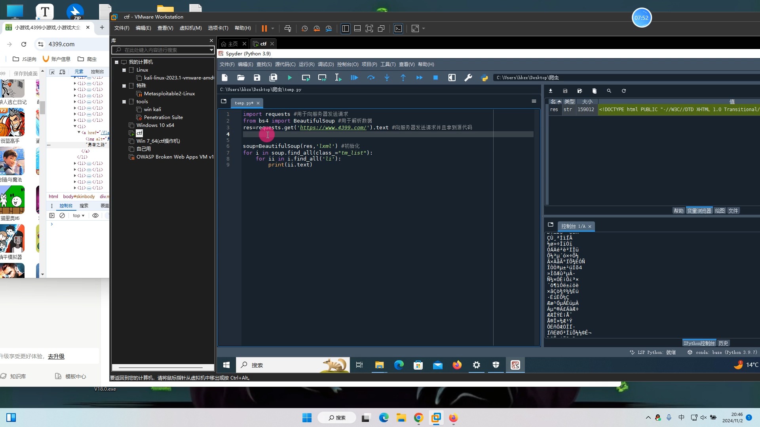Screen dimensions: 760x427
Task: Click the Save file icon in toolbar
Action: click(x=257, y=77)
